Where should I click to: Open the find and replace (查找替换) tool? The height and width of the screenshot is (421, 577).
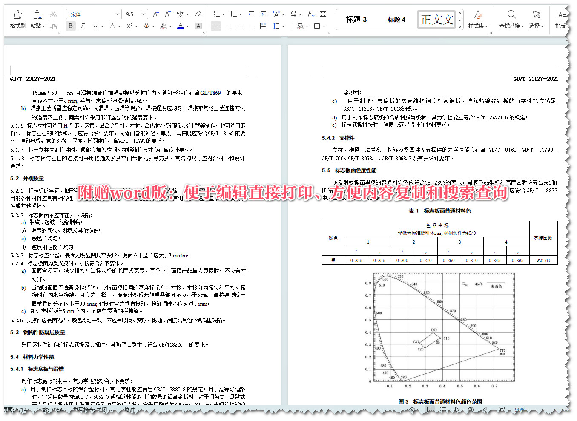click(x=511, y=20)
